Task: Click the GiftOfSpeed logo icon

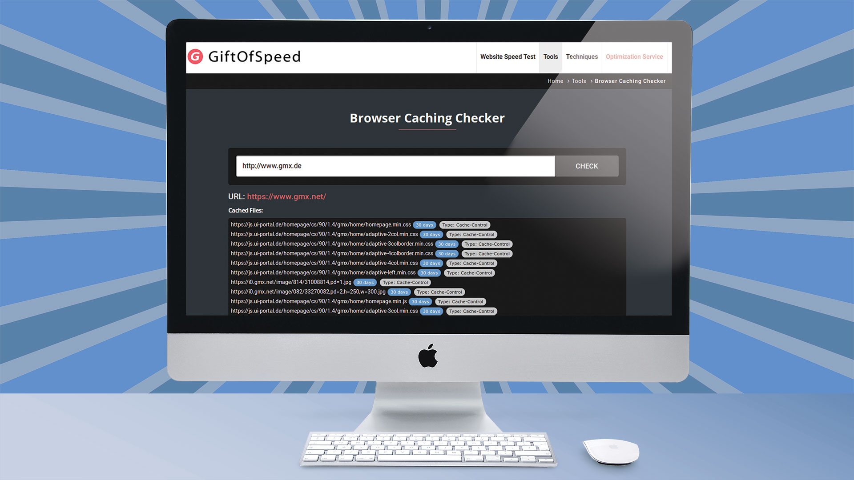Action: tap(195, 56)
